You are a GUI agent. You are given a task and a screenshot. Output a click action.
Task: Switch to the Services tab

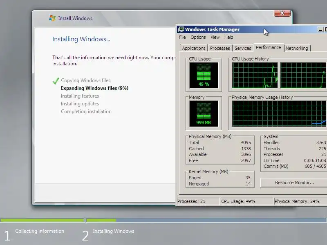coord(243,48)
